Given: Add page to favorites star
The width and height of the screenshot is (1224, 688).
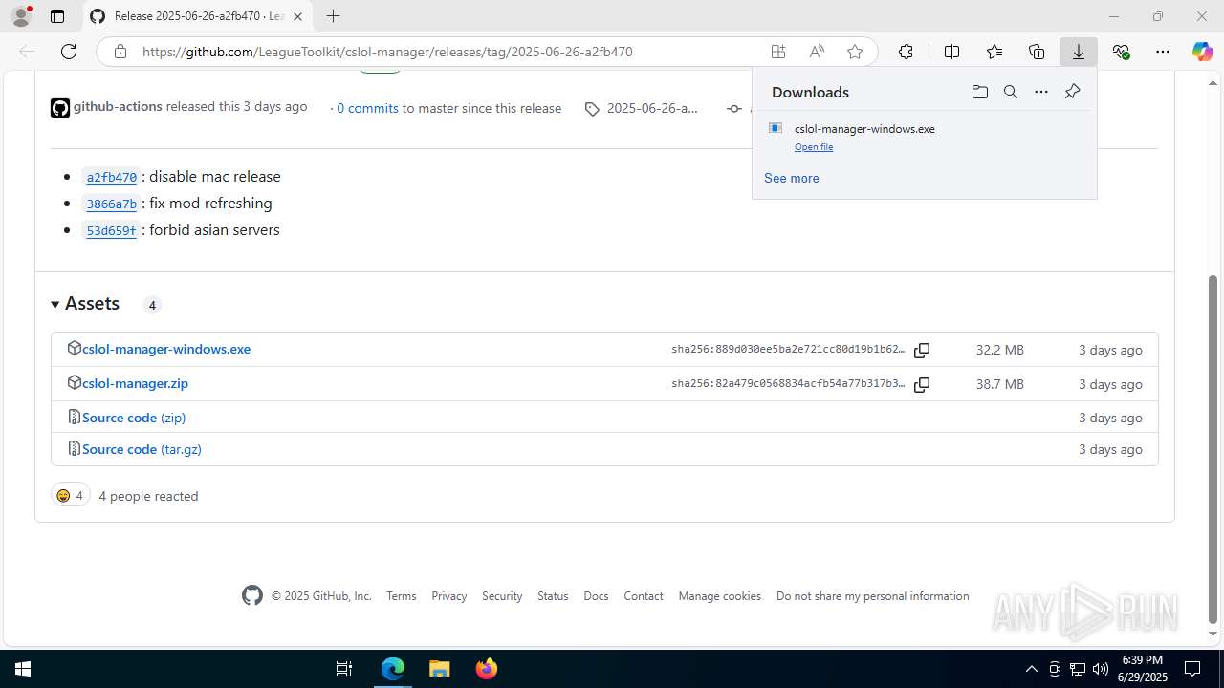Looking at the screenshot, I should coord(855,52).
